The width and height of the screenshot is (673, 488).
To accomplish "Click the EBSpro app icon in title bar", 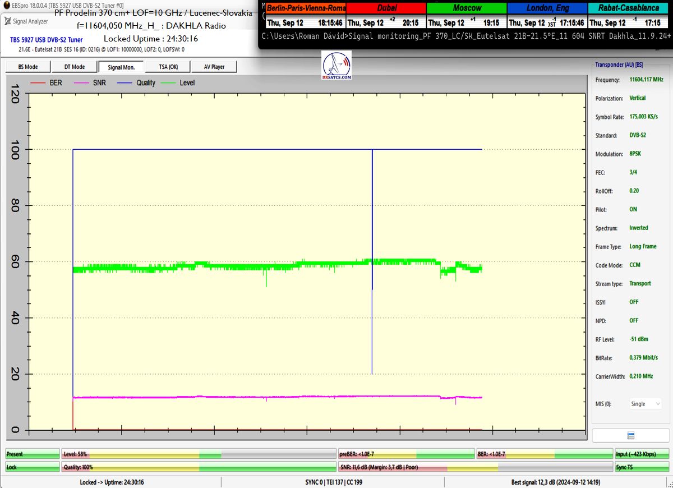I will [6, 5].
